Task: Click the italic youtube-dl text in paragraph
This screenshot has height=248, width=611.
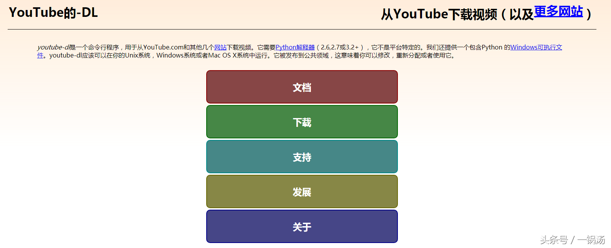Action: [x=53, y=48]
